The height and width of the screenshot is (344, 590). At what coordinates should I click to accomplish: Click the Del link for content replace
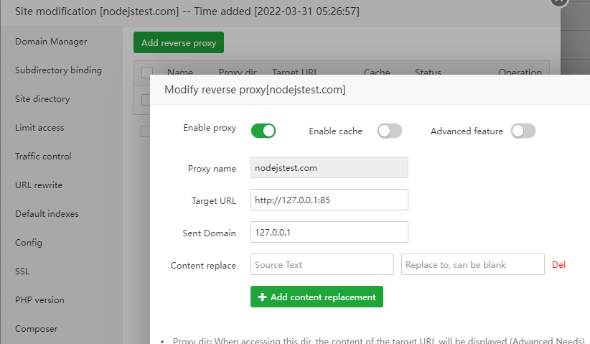click(x=558, y=264)
